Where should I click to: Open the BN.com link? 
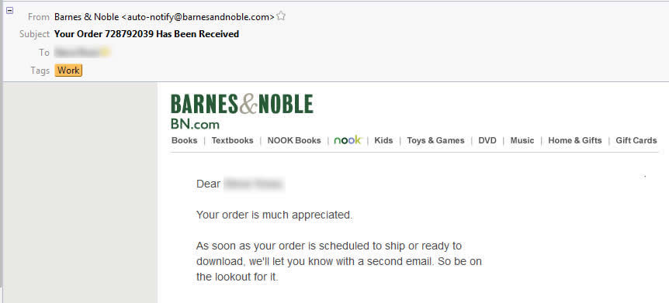(195, 124)
